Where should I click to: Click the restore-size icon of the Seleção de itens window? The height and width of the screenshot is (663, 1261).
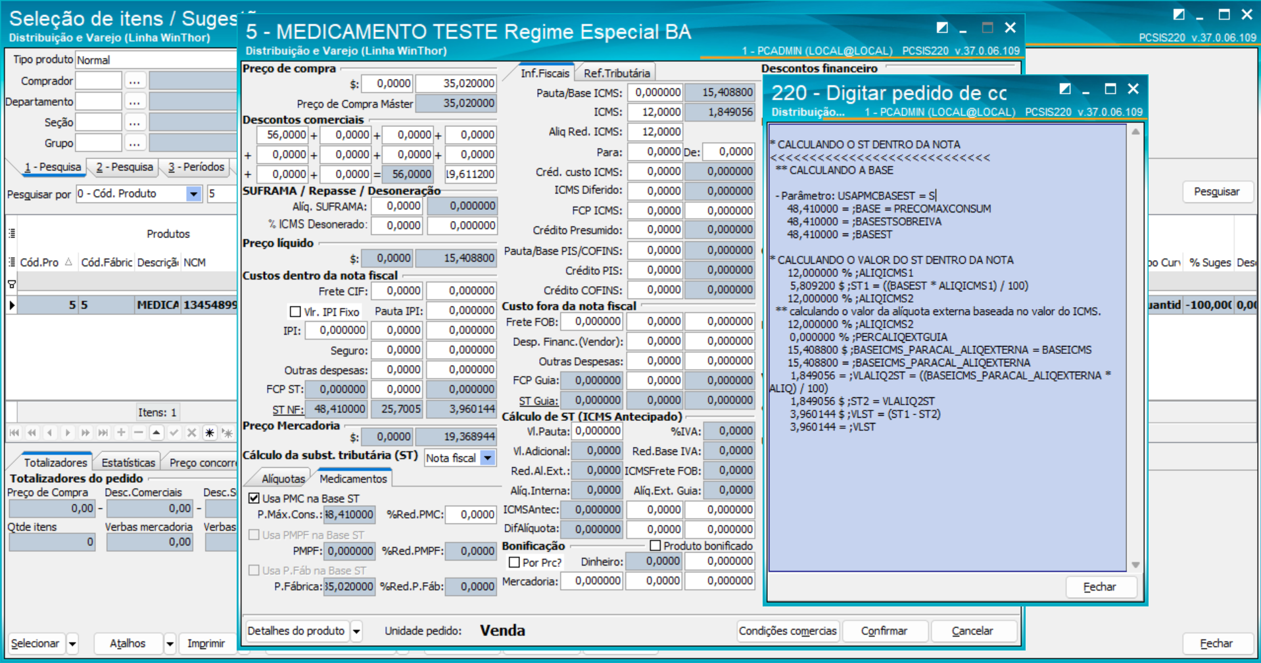pos(1179,14)
